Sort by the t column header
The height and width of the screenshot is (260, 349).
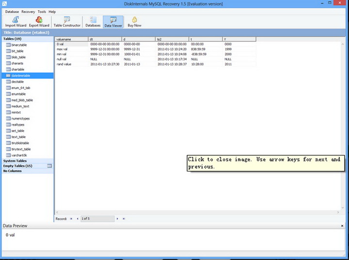click(206, 39)
